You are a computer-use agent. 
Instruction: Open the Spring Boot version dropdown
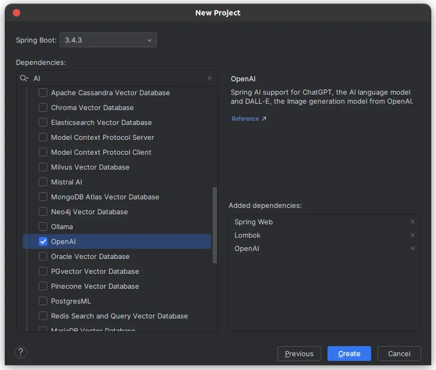point(108,40)
